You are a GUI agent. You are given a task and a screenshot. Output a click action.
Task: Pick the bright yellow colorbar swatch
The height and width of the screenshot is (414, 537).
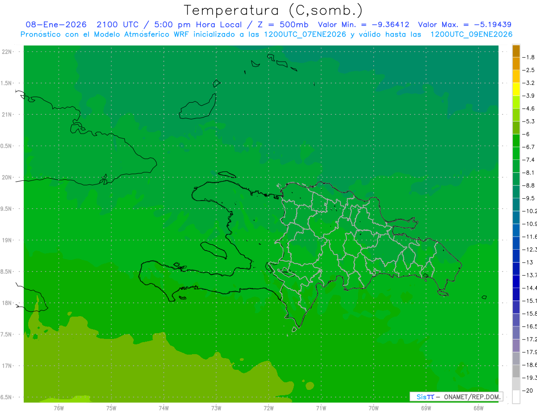click(x=516, y=89)
